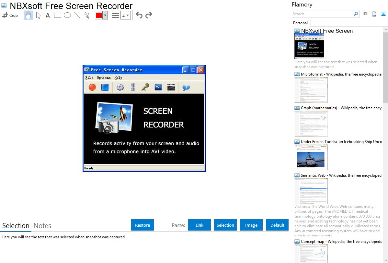Click the Paste Link button
388x263 pixels.
(x=200, y=225)
